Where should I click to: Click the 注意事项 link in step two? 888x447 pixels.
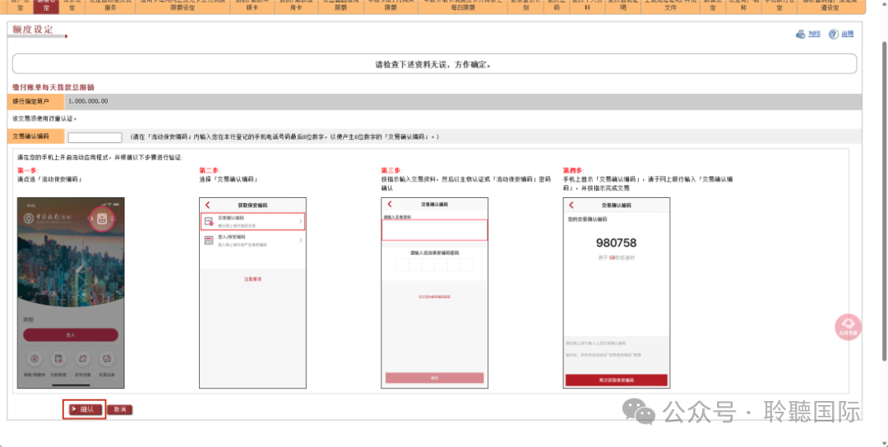(252, 279)
